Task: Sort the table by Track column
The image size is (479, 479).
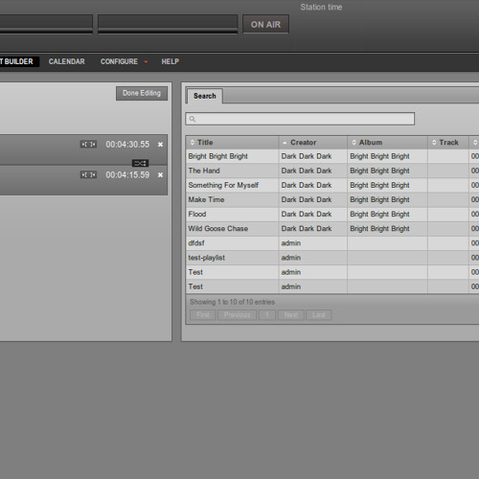Action: pos(448,143)
